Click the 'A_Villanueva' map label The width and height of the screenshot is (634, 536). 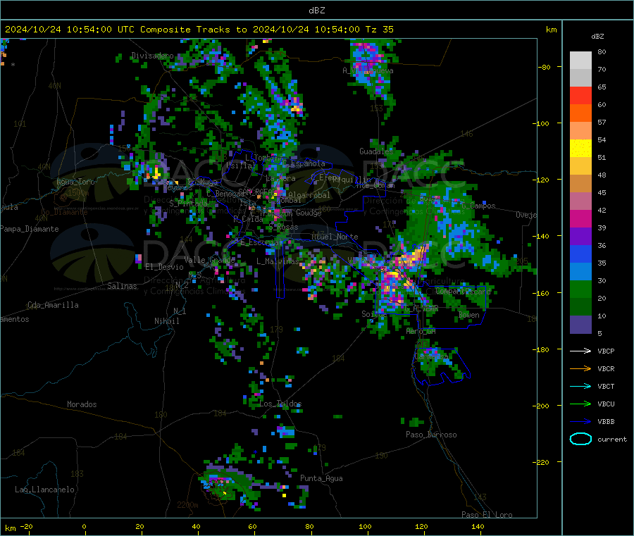coord(368,70)
